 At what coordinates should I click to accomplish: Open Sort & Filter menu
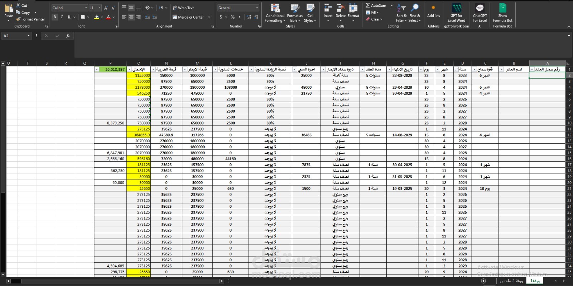click(x=401, y=13)
